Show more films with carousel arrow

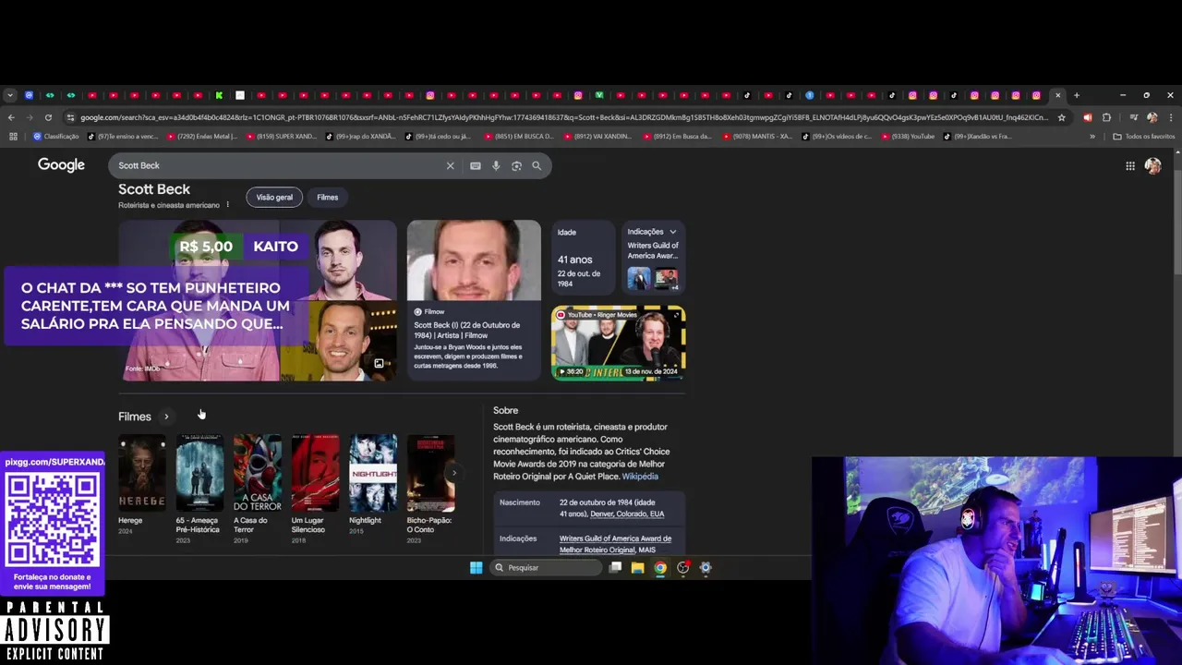point(453,473)
